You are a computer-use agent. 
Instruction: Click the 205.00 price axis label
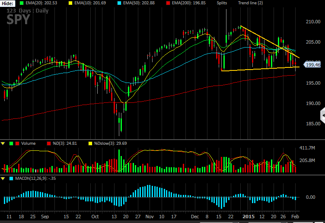point(313,42)
